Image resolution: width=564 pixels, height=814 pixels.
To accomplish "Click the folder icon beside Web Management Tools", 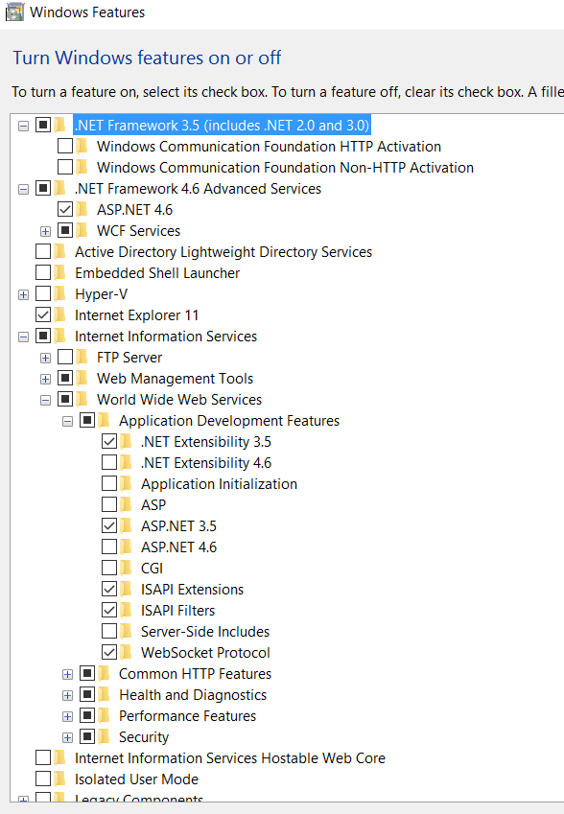I will 82,379.
